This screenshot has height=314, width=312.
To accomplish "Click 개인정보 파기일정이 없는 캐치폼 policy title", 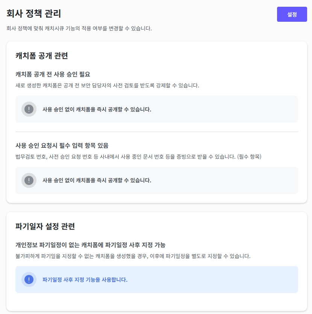I will [90, 245].
